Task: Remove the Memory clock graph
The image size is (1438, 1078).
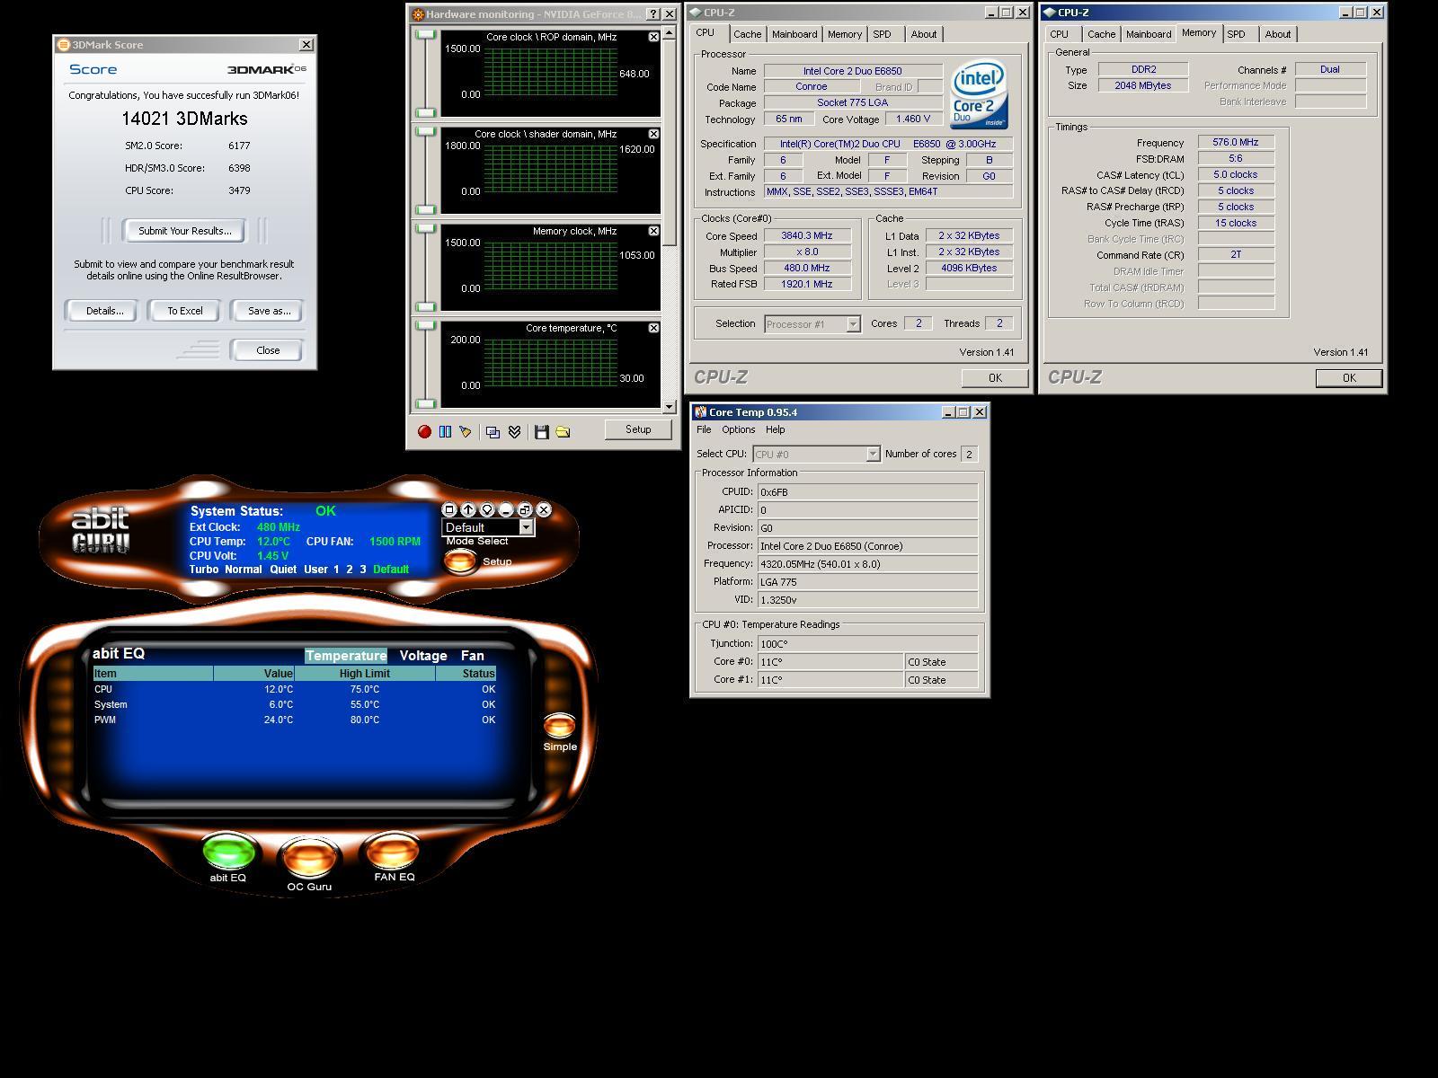Action: pyautogui.click(x=653, y=231)
